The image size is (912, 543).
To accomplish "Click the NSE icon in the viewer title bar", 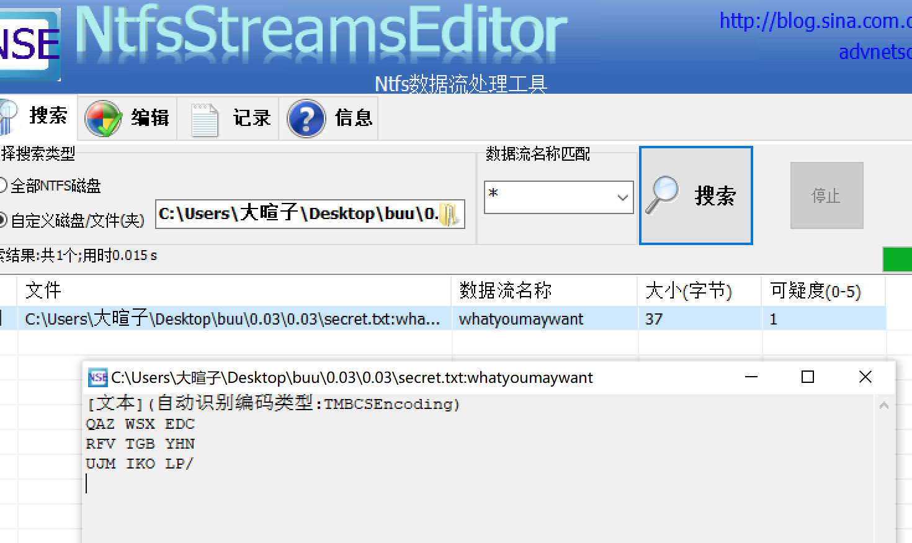I will coord(98,377).
